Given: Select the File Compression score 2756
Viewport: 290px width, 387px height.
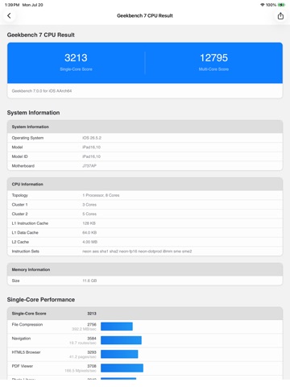Looking at the screenshot, I should pyautogui.click(x=92, y=324).
